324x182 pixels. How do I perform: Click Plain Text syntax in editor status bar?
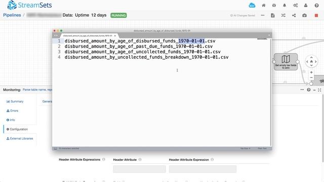pos(262,148)
